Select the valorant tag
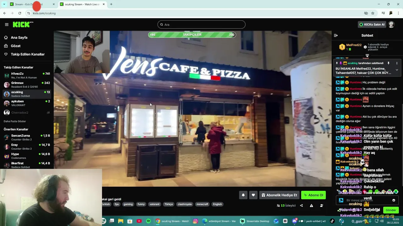Screen dimensions: 403x226 coord(155,204)
